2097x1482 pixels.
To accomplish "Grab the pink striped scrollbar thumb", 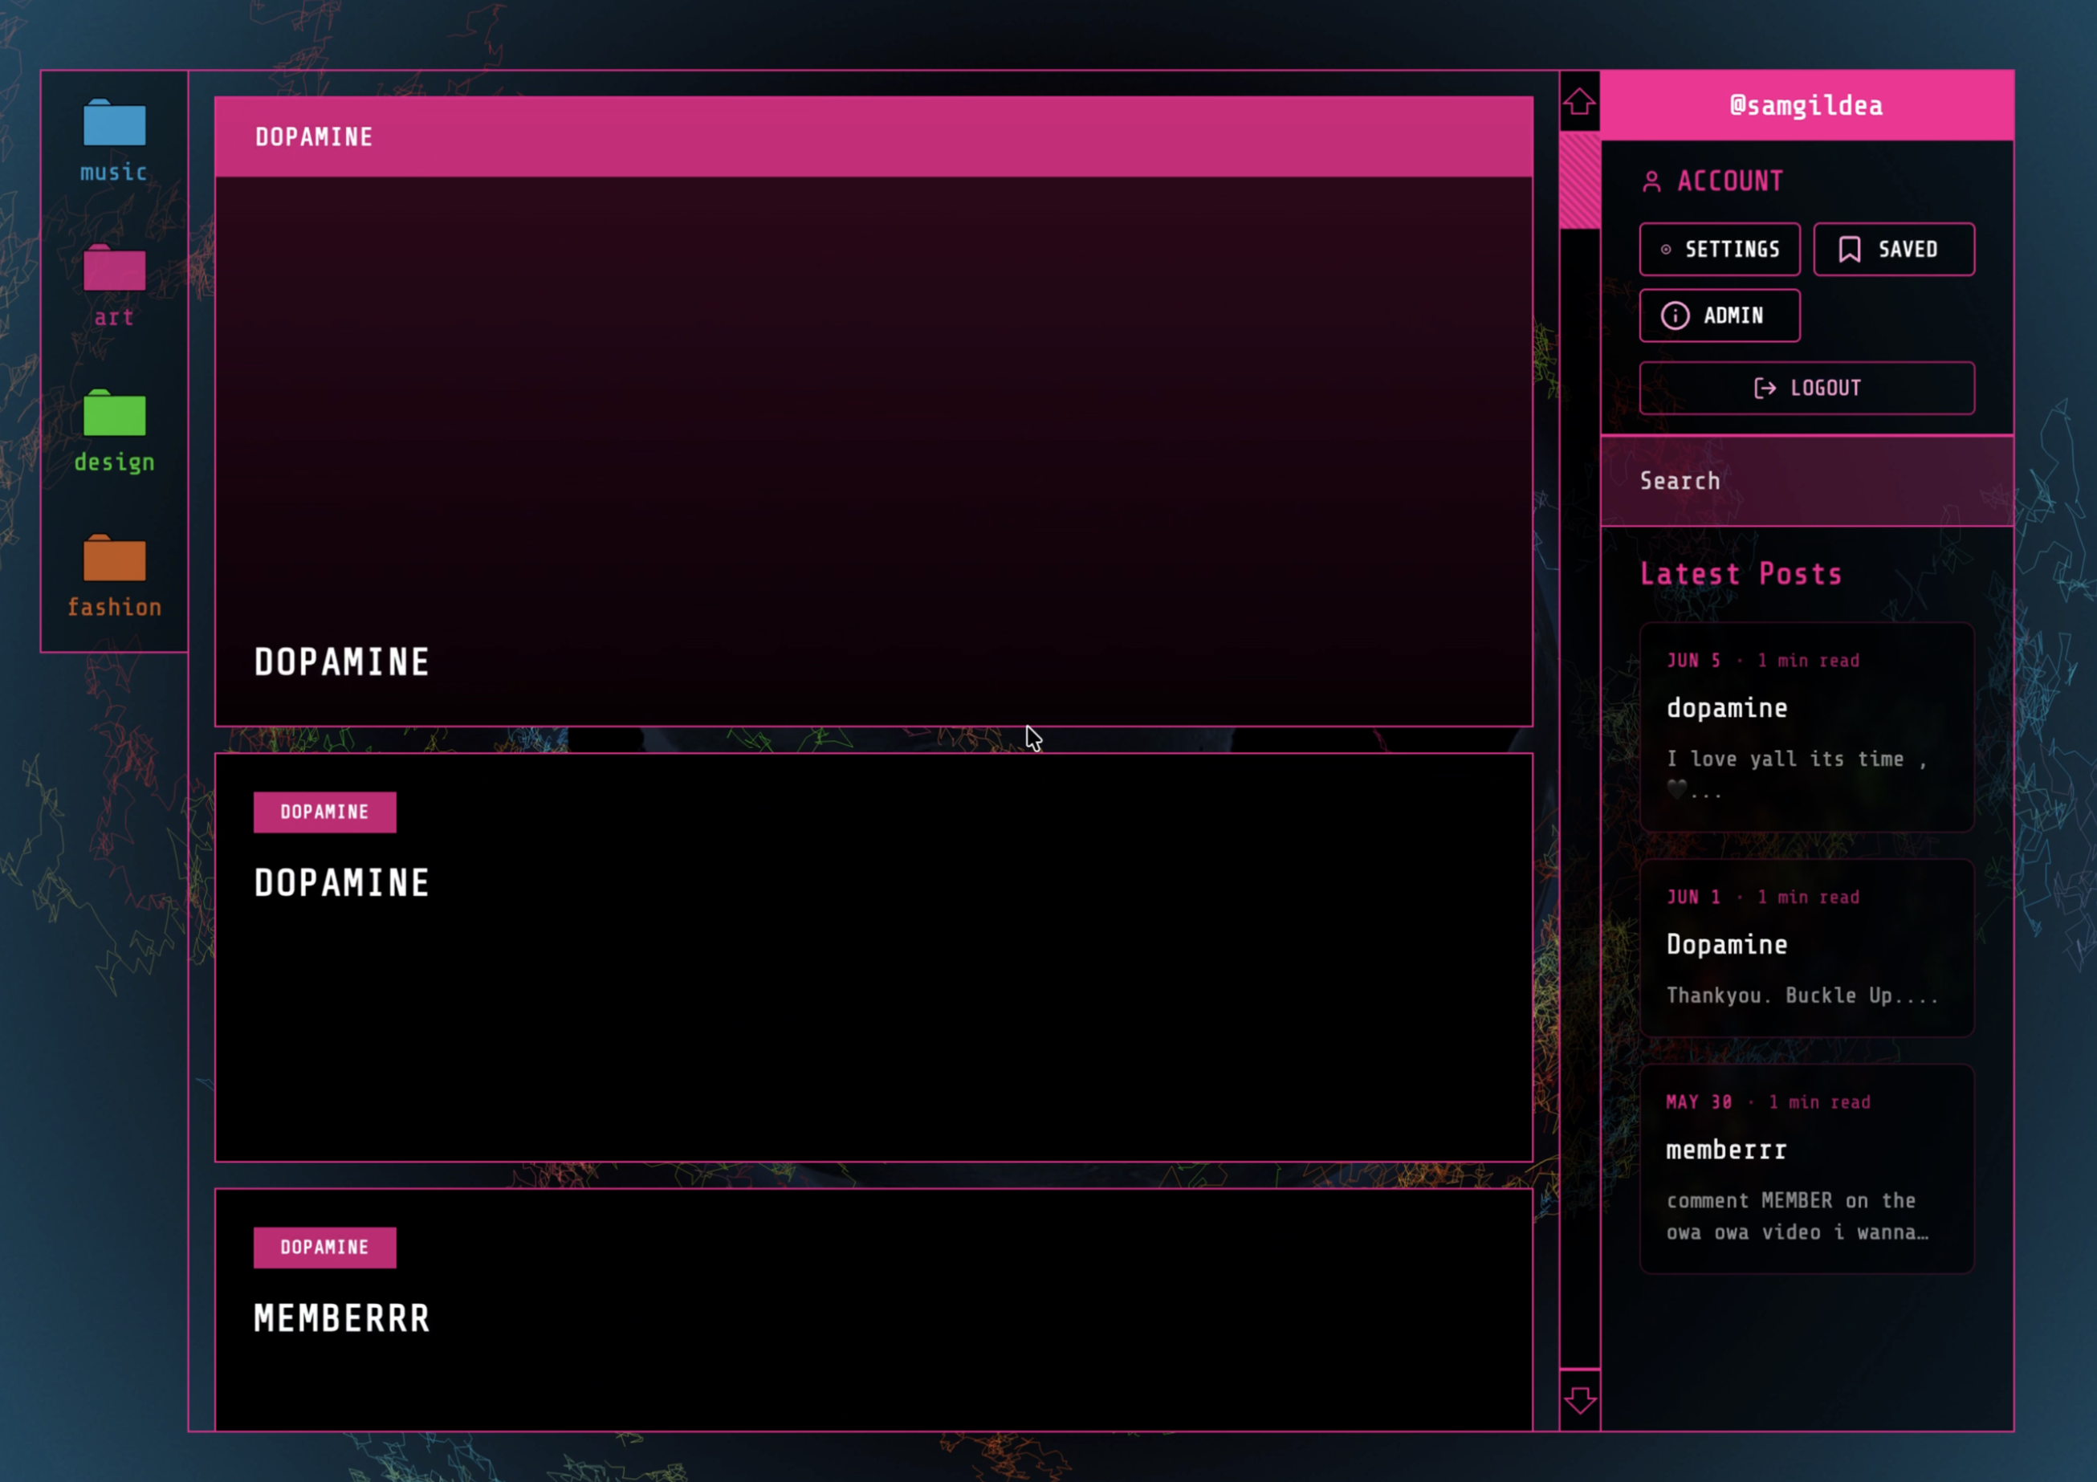I will (1579, 181).
